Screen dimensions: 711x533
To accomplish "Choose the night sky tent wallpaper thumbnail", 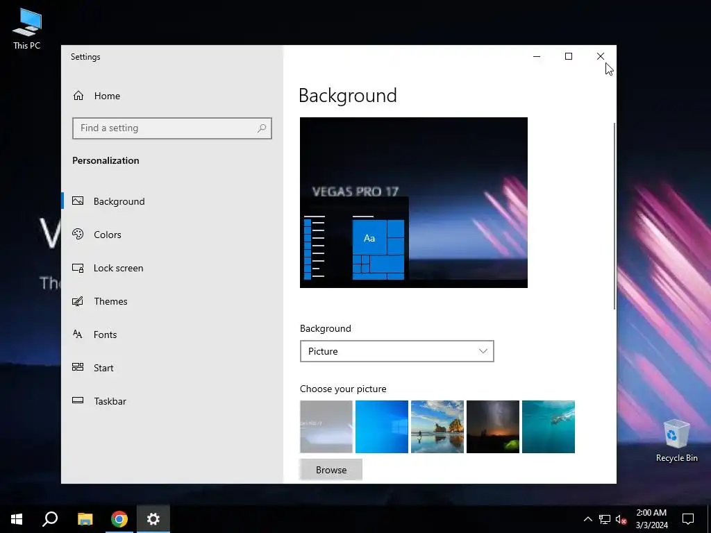I will [493, 427].
